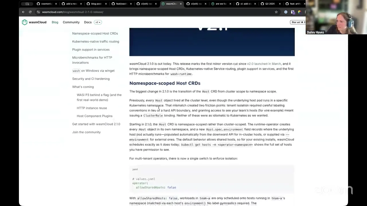Screen dimensions: 367x206
Task: Open the tab search icon at the tab strip's start
Action: click(27, 4)
